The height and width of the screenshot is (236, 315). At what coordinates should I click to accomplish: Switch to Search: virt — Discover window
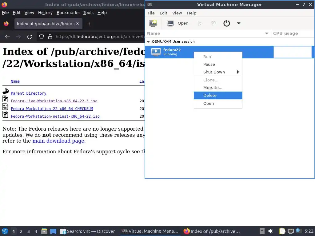[x=88, y=231]
